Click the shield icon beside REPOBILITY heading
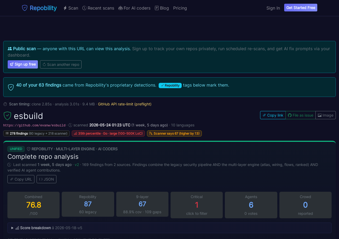The image size is (339, 239). coord(29,149)
